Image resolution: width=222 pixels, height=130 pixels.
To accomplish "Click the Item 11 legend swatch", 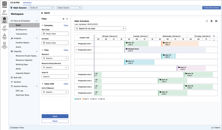I will tap(83, 99).
